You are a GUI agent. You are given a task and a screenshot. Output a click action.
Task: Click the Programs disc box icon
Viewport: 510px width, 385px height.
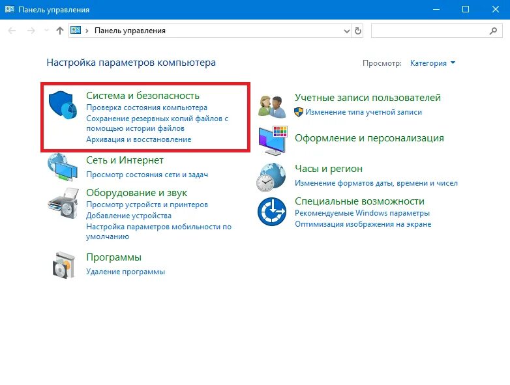tap(64, 264)
